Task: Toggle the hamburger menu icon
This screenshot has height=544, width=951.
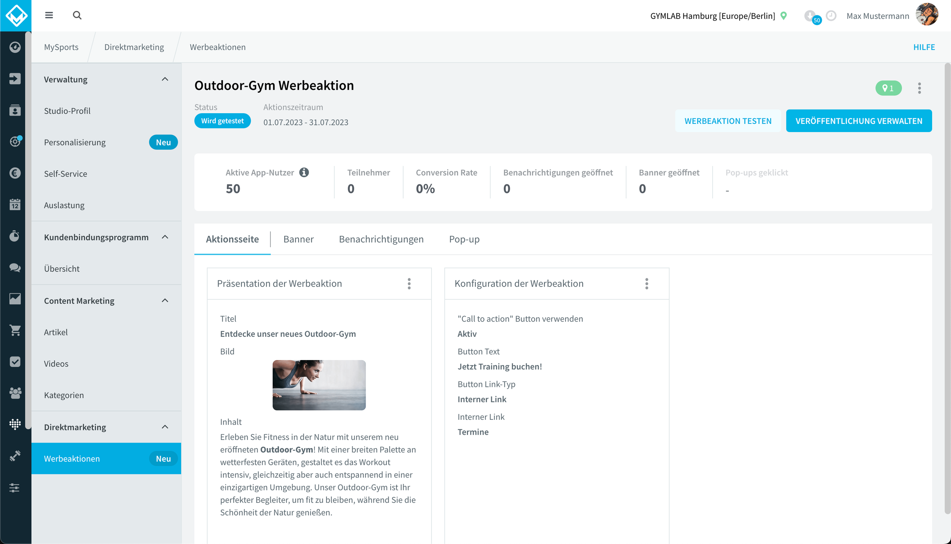Action: tap(49, 15)
